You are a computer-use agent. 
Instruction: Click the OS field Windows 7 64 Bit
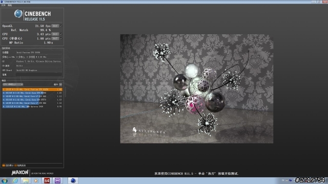[39, 61]
